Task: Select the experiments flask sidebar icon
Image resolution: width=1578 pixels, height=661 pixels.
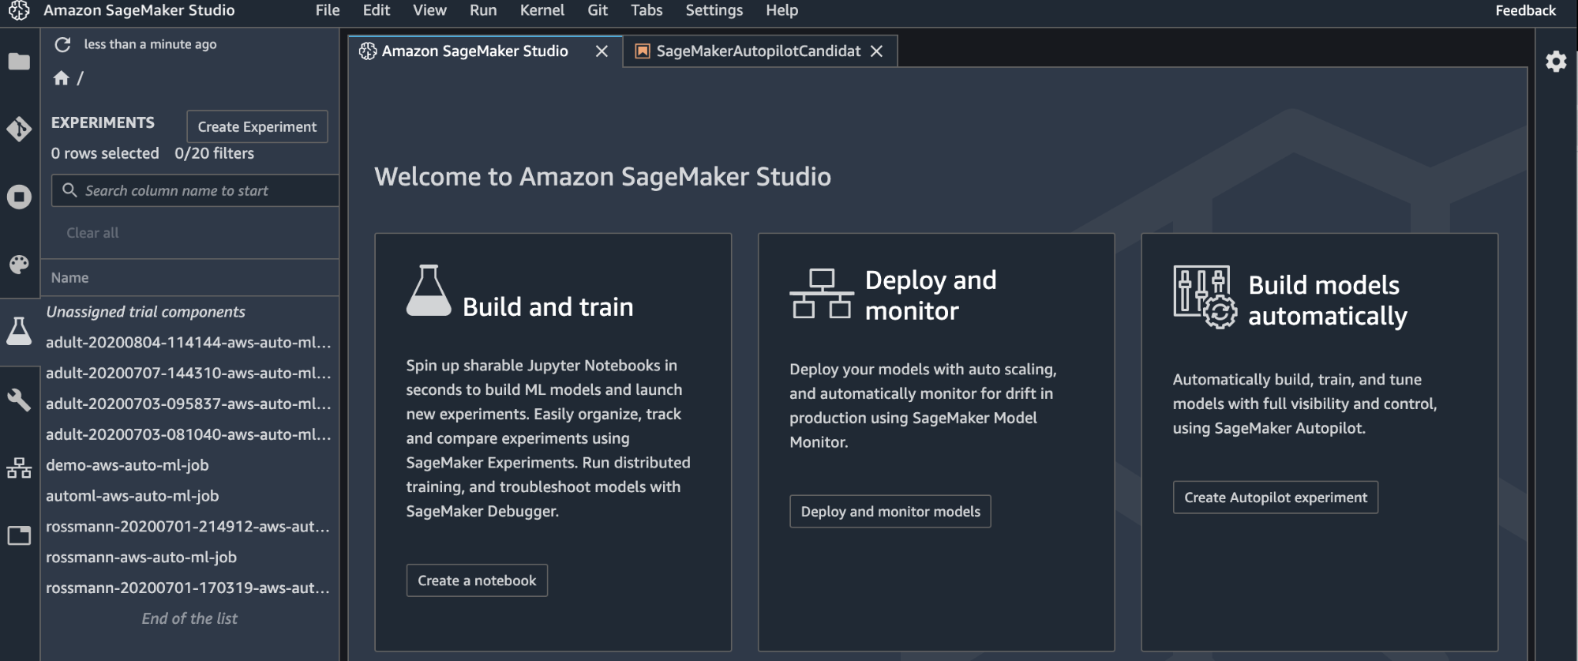Action: pyautogui.click(x=19, y=331)
